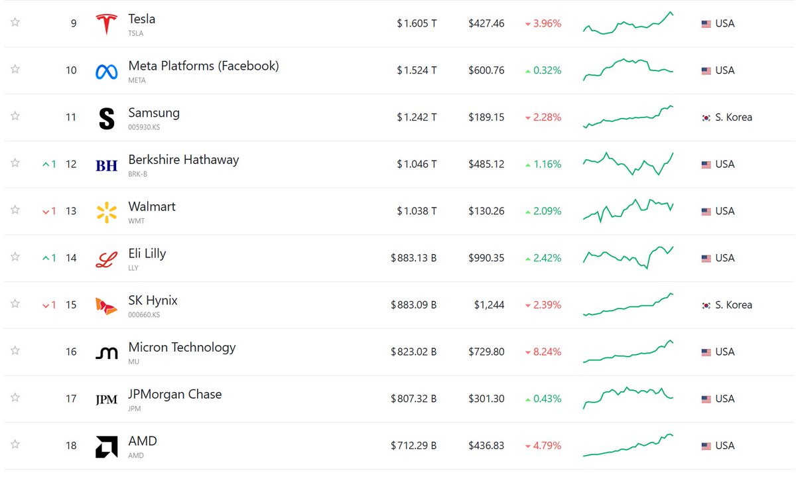Select Samsung price $189.15
Screen dimensions: 796x477
pyautogui.click(x=486, y=117)
